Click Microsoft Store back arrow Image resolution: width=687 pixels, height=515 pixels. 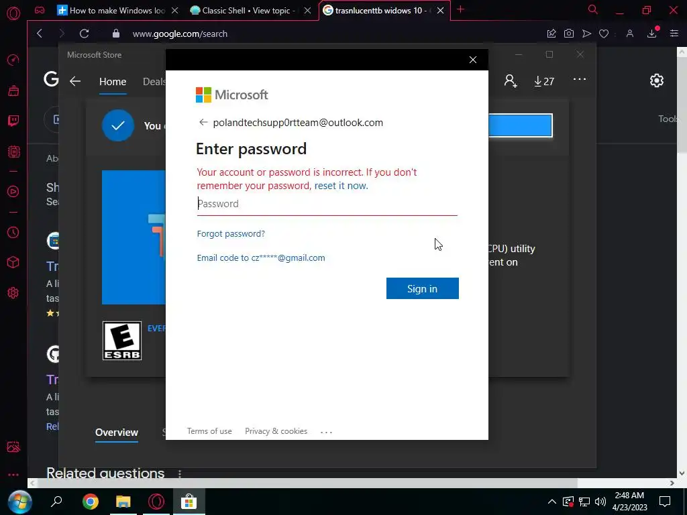tap(75, 81)
